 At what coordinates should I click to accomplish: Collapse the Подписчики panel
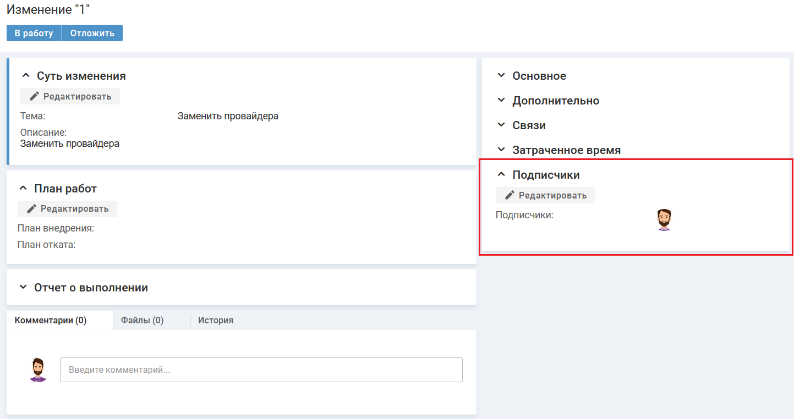tap(501, 174)
